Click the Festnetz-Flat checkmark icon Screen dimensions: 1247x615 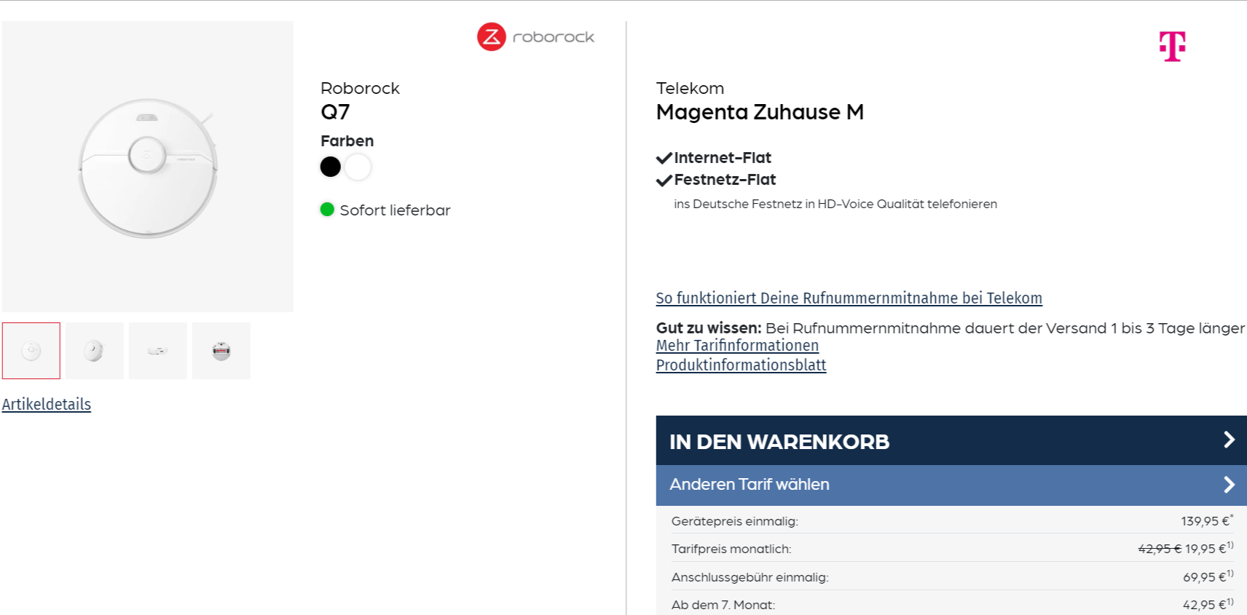pos(664,180)
